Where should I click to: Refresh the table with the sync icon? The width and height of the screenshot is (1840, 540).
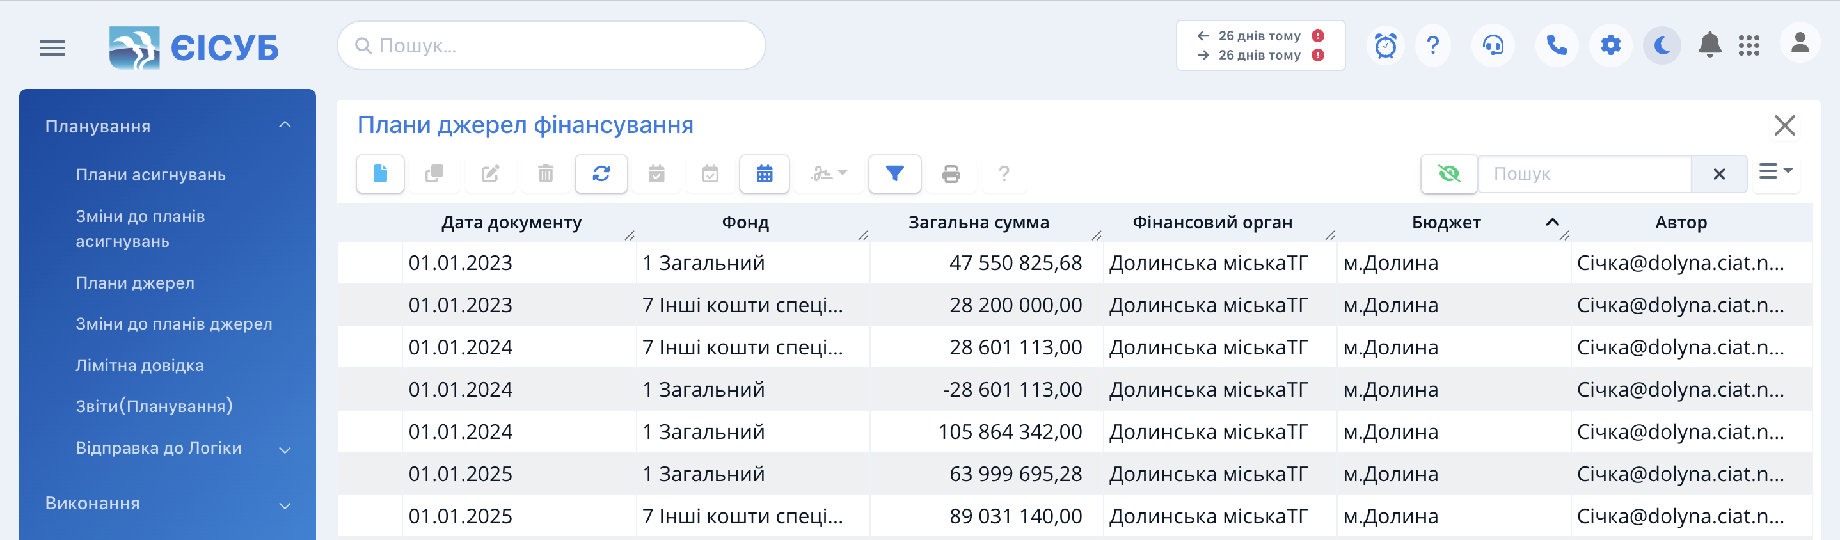[x=601, y=173]
